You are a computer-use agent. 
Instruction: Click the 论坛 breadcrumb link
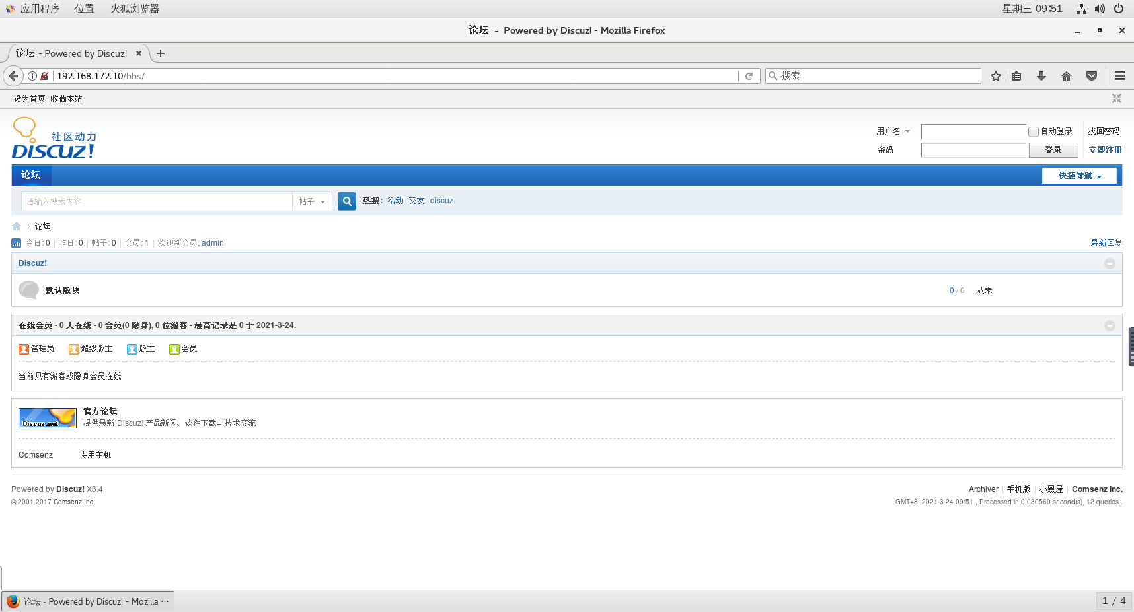[x=43, y=226]
